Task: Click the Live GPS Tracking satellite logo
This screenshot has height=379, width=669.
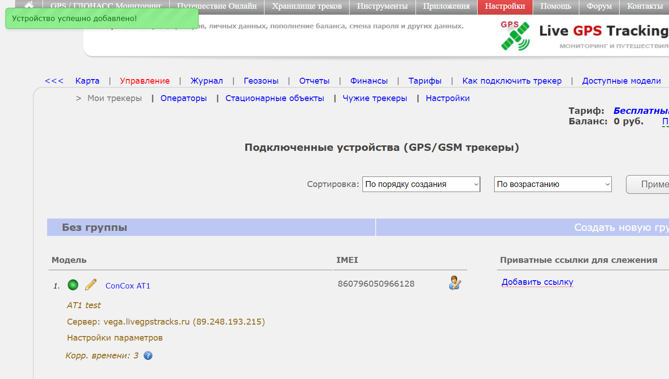Action: [x=515, y=36]
